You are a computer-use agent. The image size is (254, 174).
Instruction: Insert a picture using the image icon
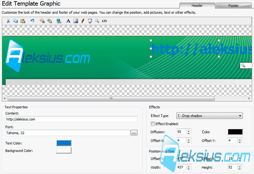(x=75, y=21)
